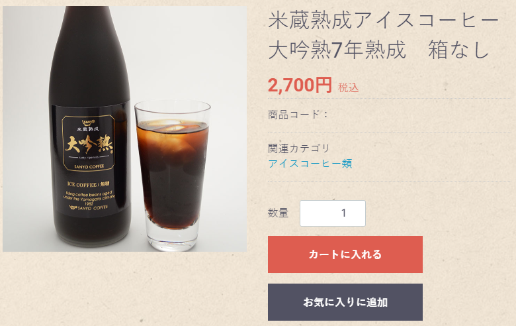This screenshot has height=326, width=516.
Task: Click the gold 大吟熟 logo on bottle
Action: 89,144
